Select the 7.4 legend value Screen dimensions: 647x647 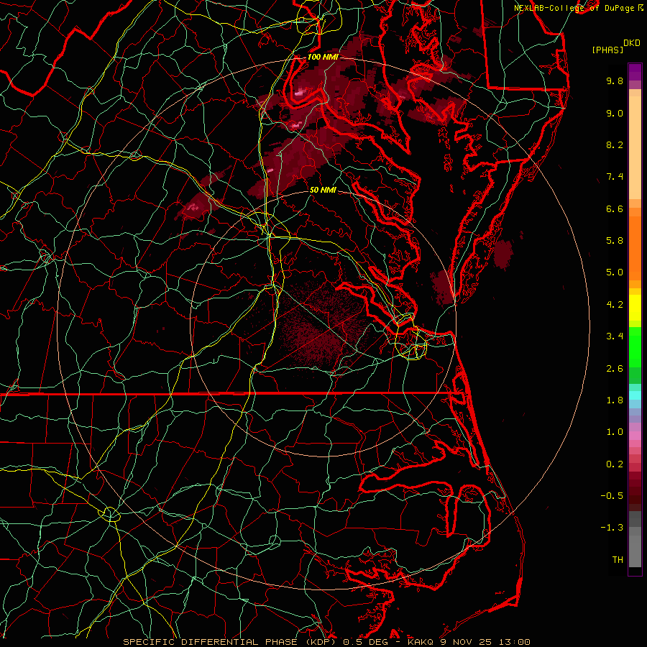click(615, 177)
